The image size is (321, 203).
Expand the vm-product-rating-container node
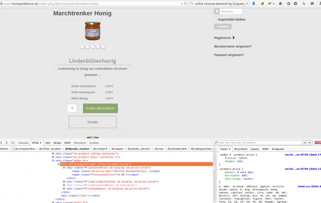pos(53,153)
